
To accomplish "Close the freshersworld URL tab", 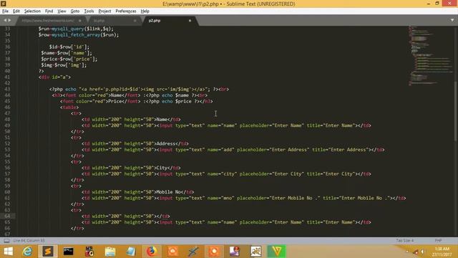I will [80, 21].
